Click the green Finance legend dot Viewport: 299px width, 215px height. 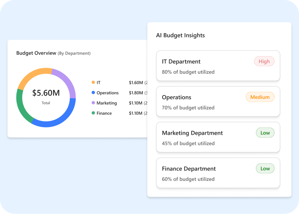tap(93, 113)
